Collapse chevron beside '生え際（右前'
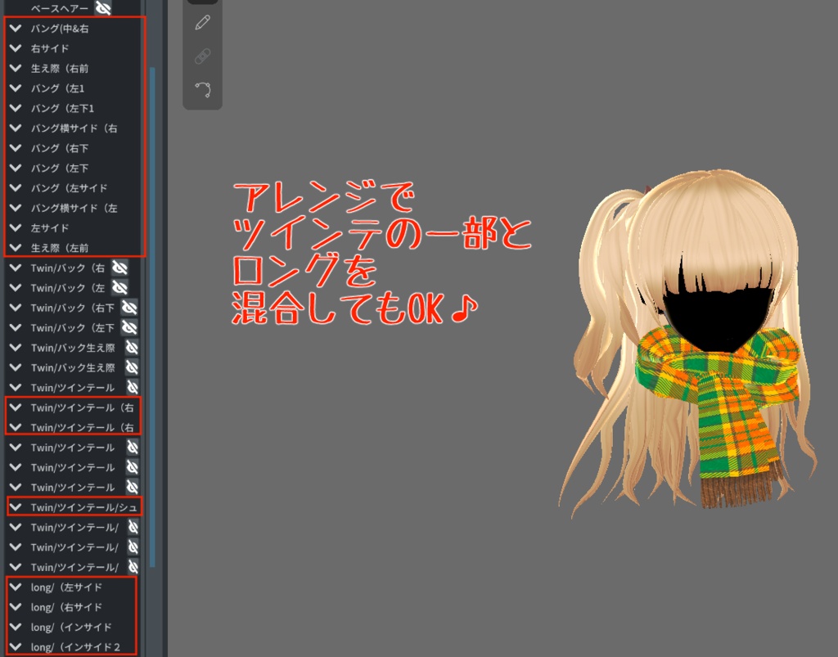This screenshot has width=838, height=657. click(x=16, y=69)
